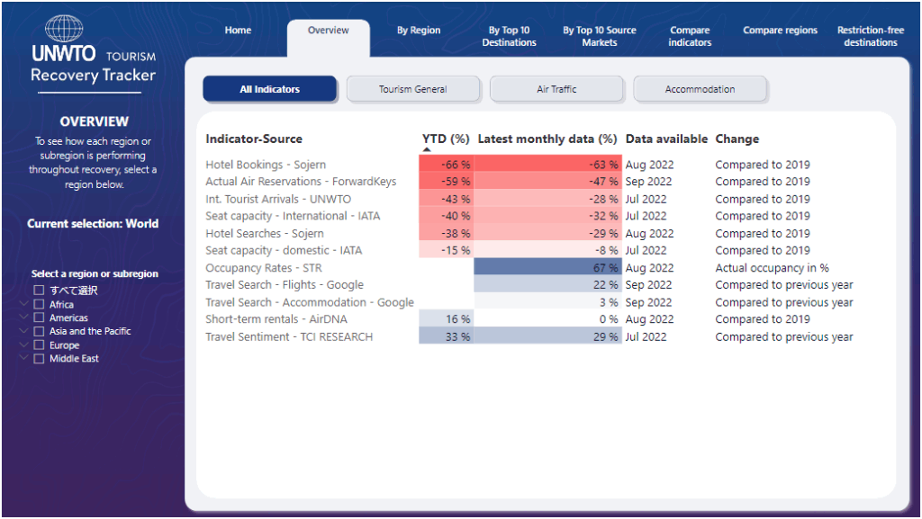Select the Hotel Bookings - Sojern row
The width and height of the screenshot is (922, 519).
pyautogui.click(x=266, y=165)
